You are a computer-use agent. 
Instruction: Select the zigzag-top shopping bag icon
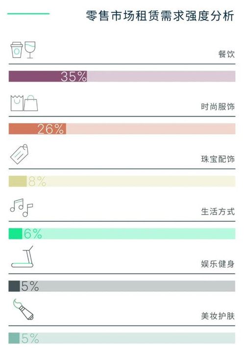(x=17, y=103)
